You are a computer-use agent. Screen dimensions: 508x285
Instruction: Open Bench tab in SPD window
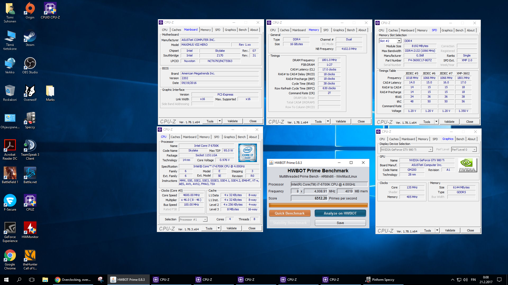coord(459,30)
